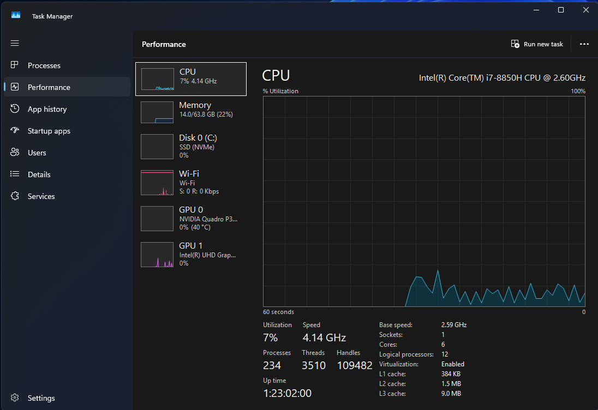The width and height of the screenshot is (598, 410).
Task: Click the Performance page header title
Action: click(x=164, y=44)
